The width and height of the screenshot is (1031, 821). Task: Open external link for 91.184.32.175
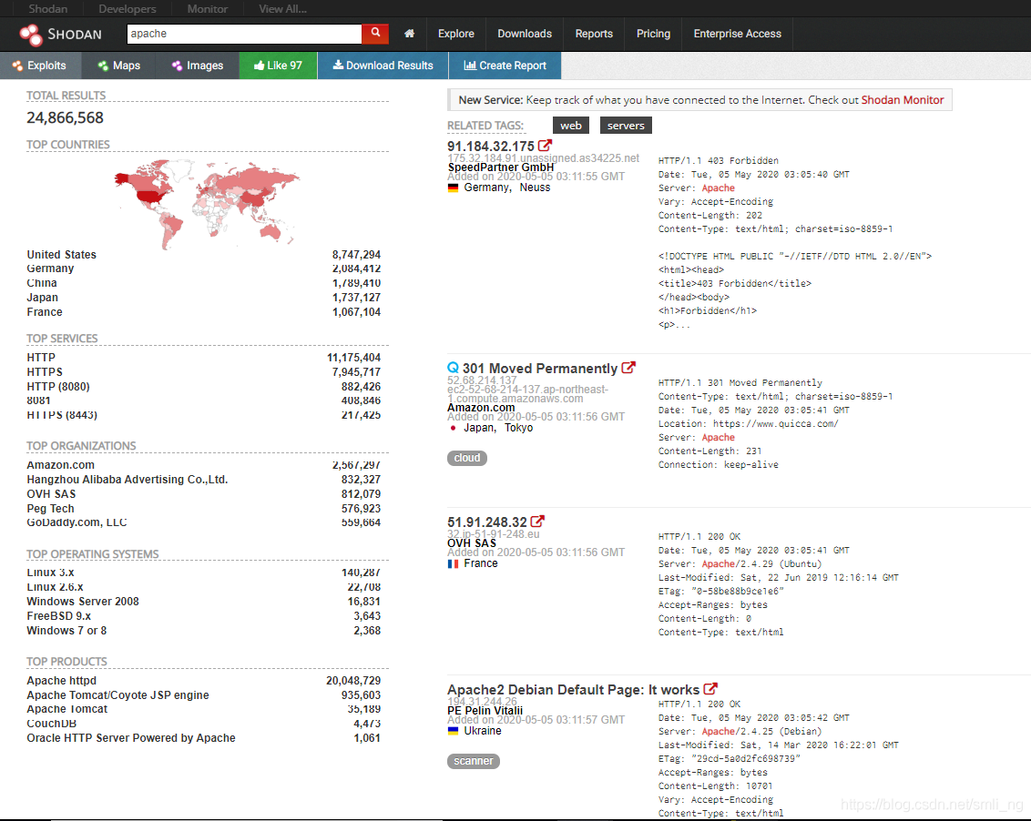545,146
